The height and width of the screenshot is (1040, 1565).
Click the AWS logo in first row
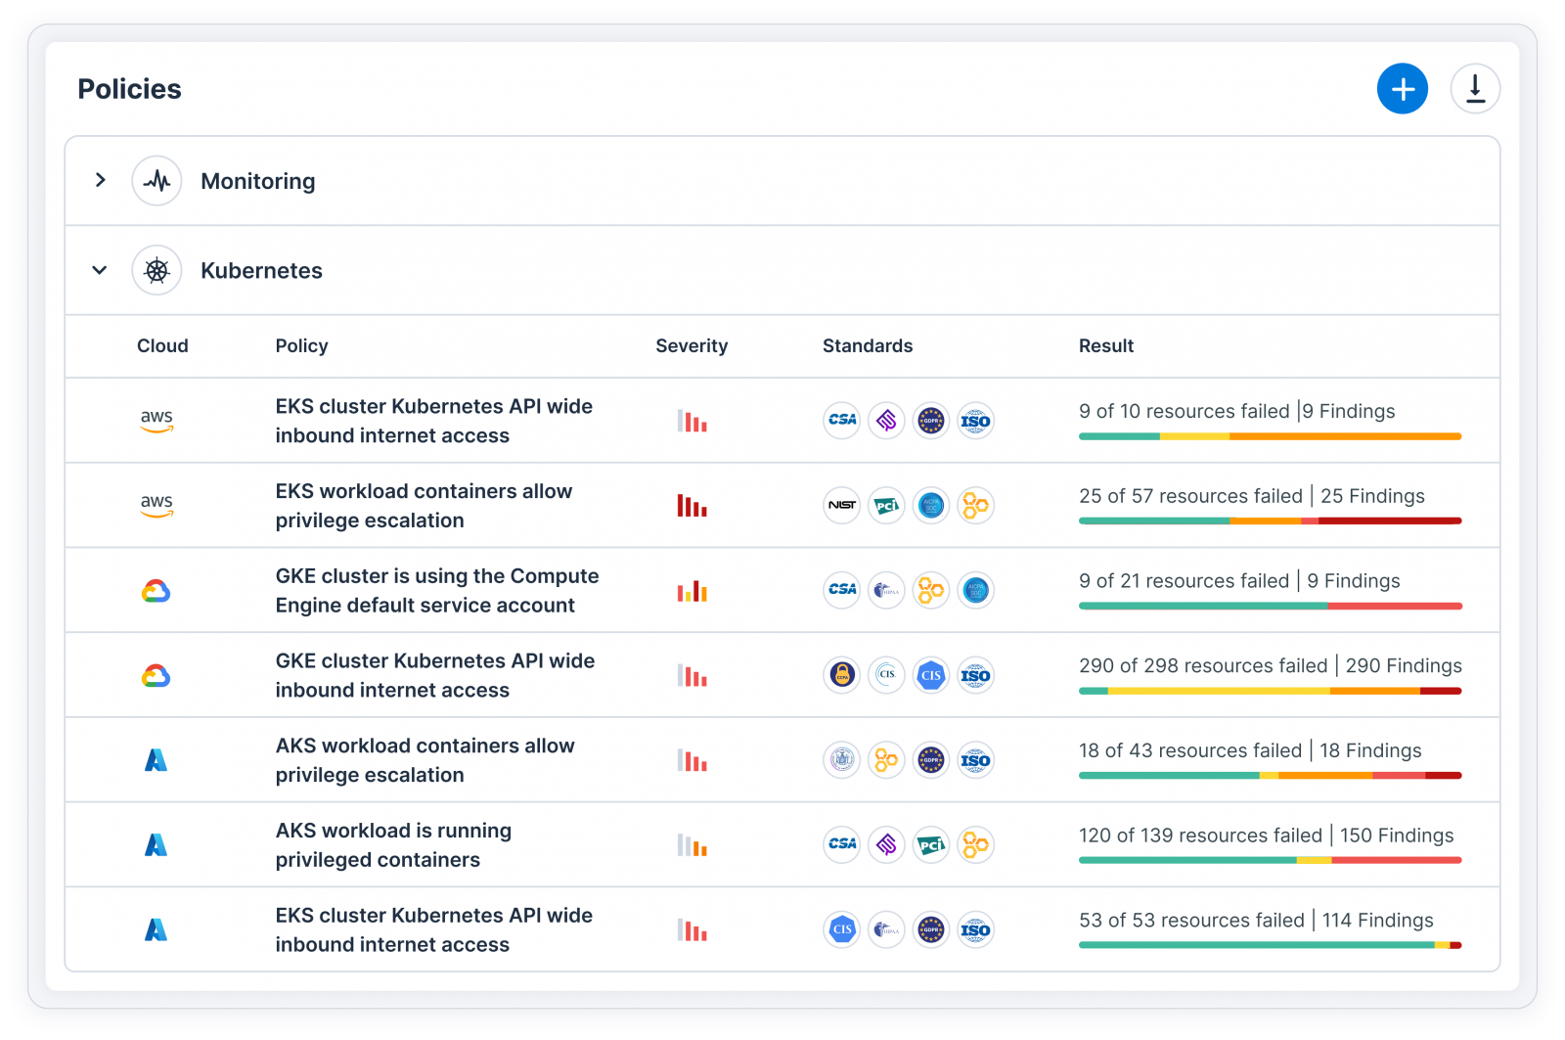point(156,421)
